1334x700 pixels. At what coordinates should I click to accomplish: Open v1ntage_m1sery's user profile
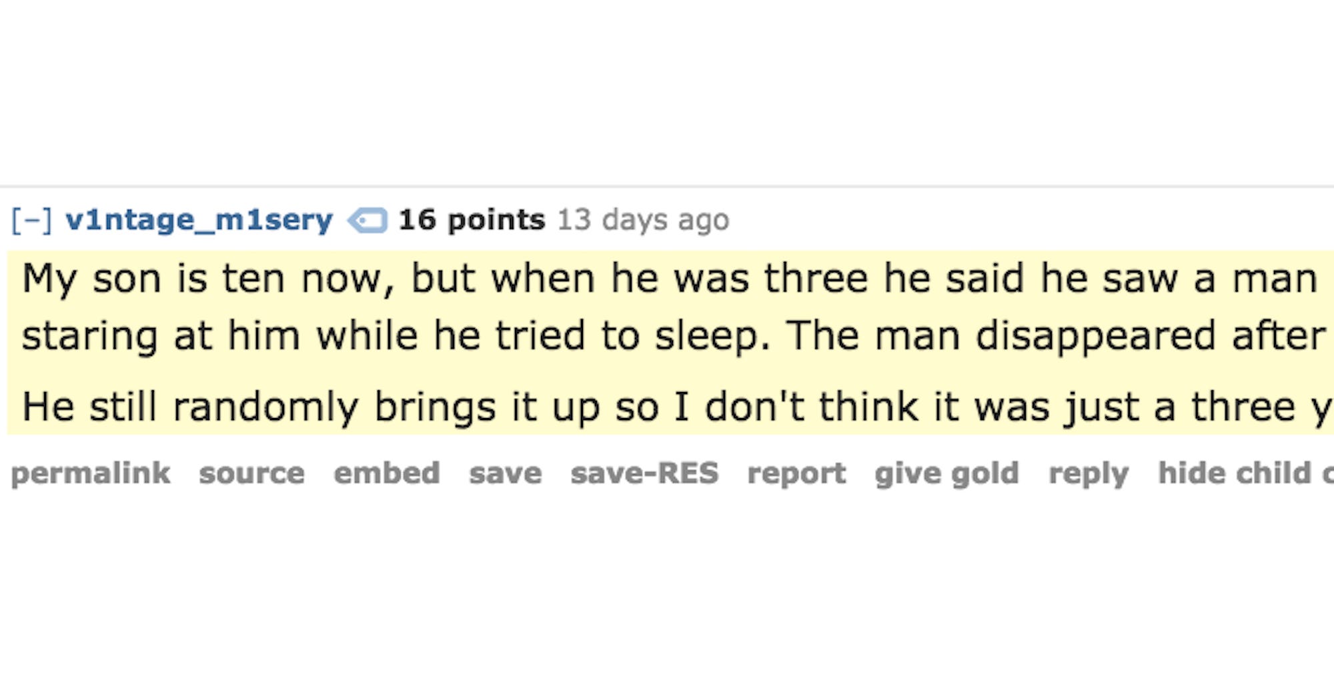click(199, 220)
